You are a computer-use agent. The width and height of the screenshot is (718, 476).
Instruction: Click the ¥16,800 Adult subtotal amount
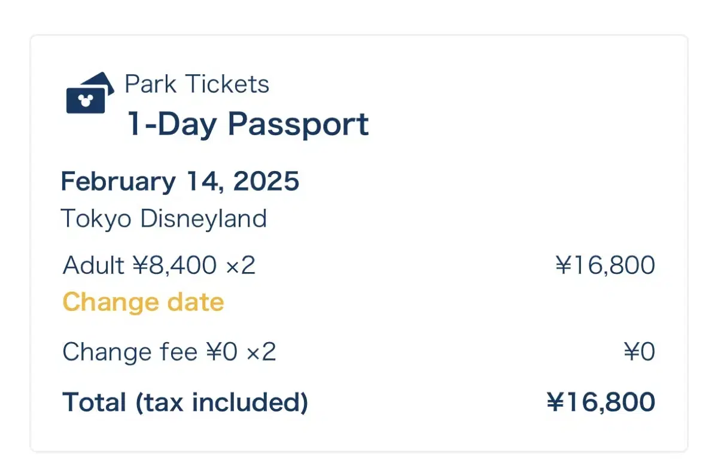(605, 265)
